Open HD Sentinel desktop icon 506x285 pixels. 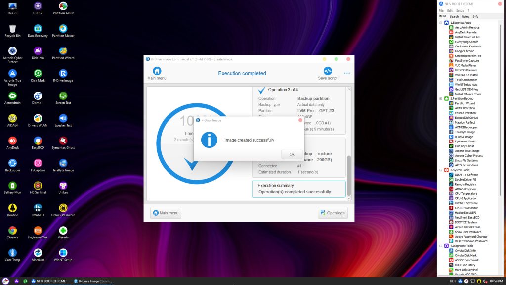(x=38, y=188)
